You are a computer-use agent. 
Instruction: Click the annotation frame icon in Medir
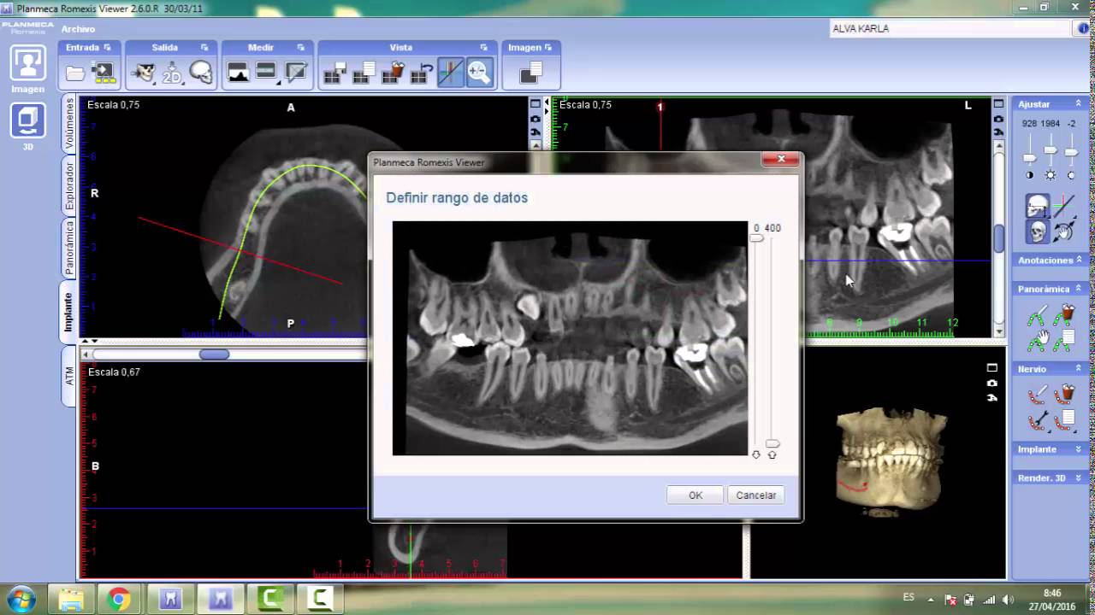pos(296,73)
